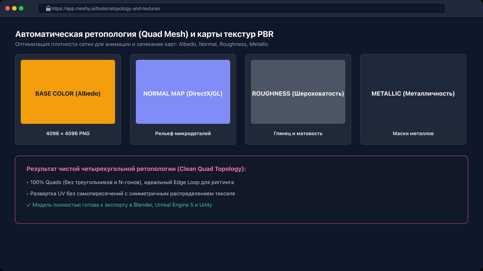Select the gray ROUGHNESS (Шероховатость) swatch
This screenshot has height=271, width=483.
298,92
